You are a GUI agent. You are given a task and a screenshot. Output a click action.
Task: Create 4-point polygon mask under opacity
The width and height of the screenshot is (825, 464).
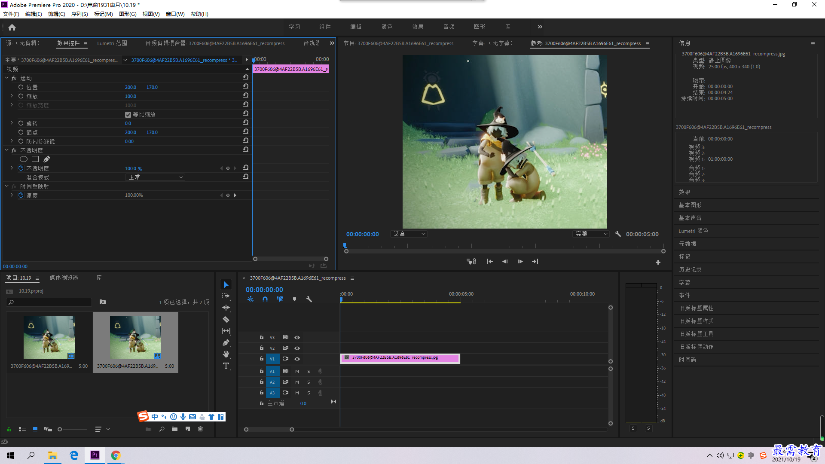coord(35,159)
